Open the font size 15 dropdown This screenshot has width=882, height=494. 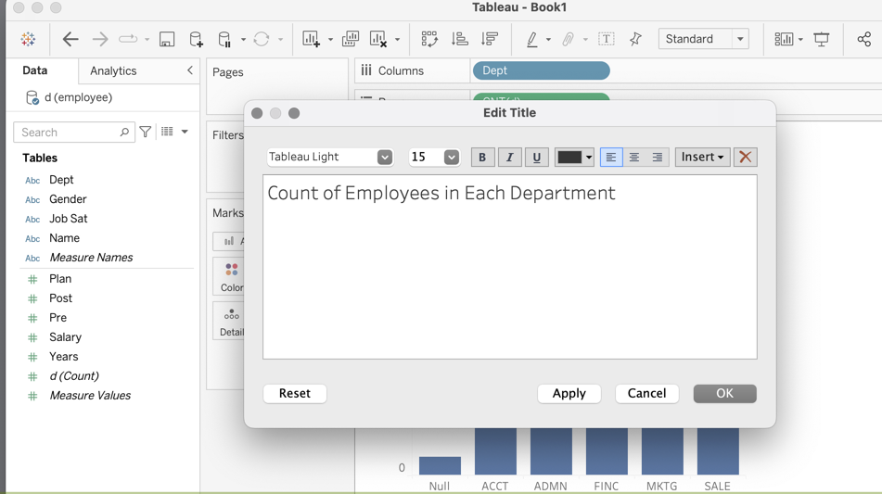434,158
